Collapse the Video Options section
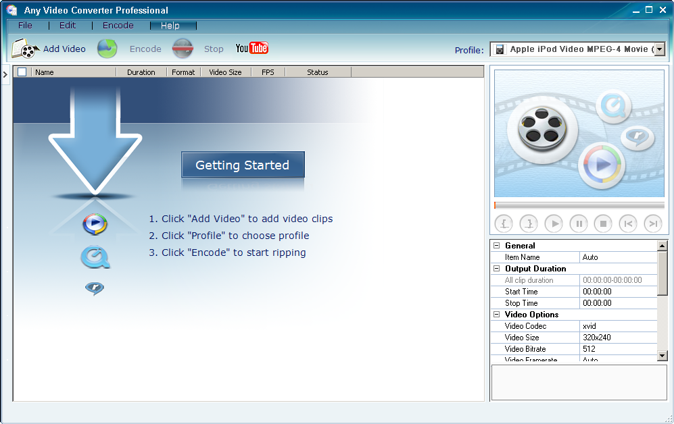The height and width of the screenshot is (424, 674). 497,315
